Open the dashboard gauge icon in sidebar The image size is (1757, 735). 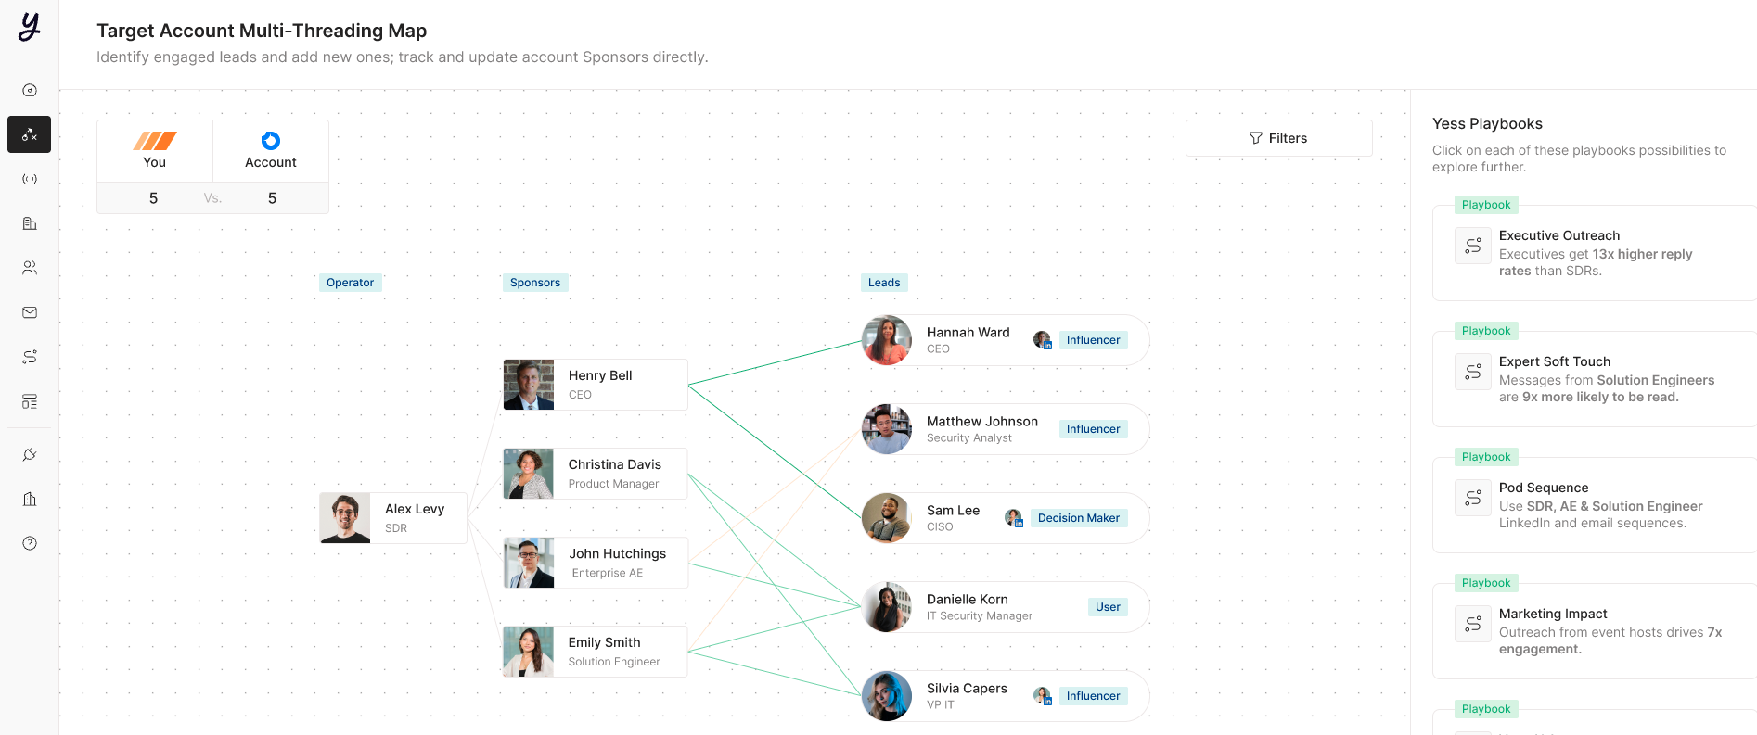tap(30, 90)
